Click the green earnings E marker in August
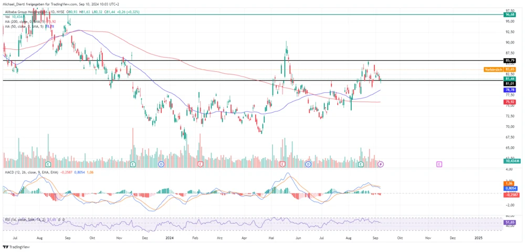The width and height of the screenshot is (525, 252). (361, 164)
